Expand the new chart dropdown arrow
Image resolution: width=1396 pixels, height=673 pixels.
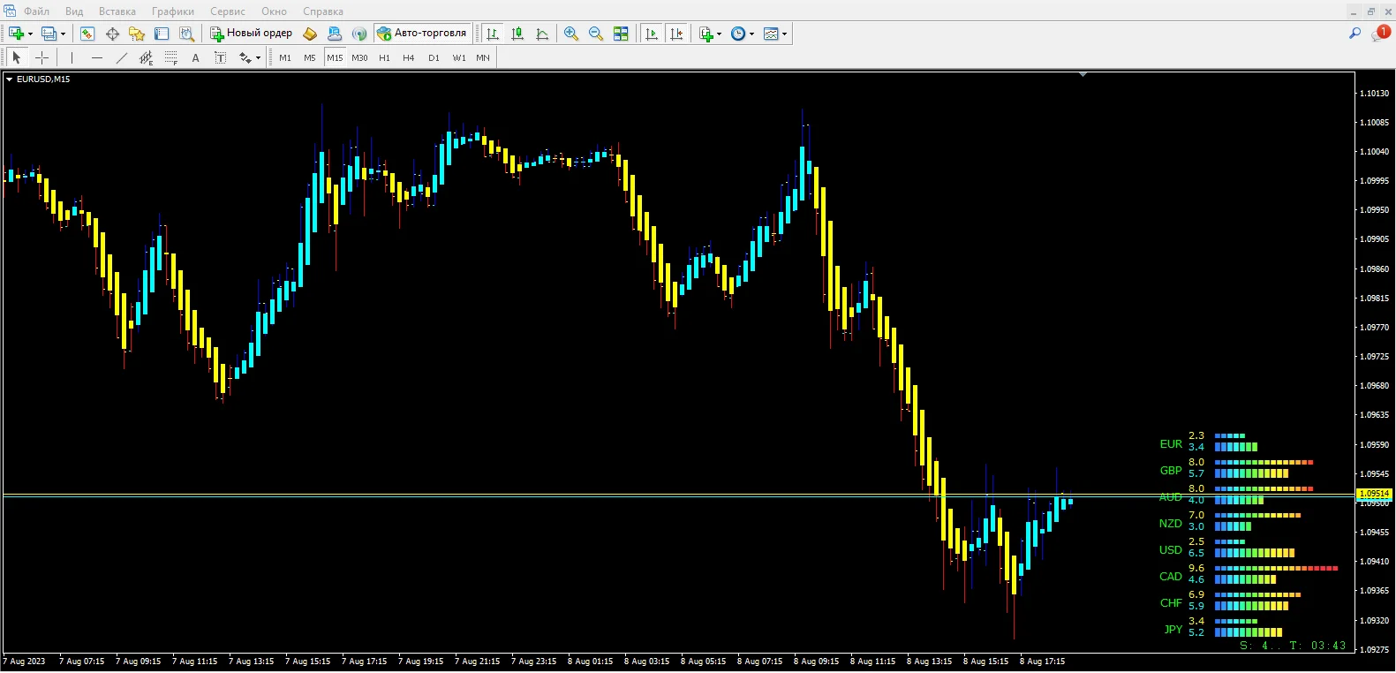(30, 34)
